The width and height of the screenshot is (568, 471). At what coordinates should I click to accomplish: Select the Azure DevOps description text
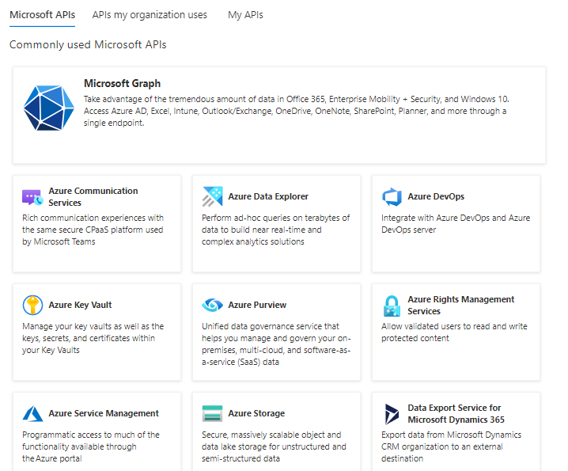pos(455,224)
